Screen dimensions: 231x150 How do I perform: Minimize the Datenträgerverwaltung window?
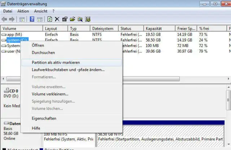pos(204,4)
